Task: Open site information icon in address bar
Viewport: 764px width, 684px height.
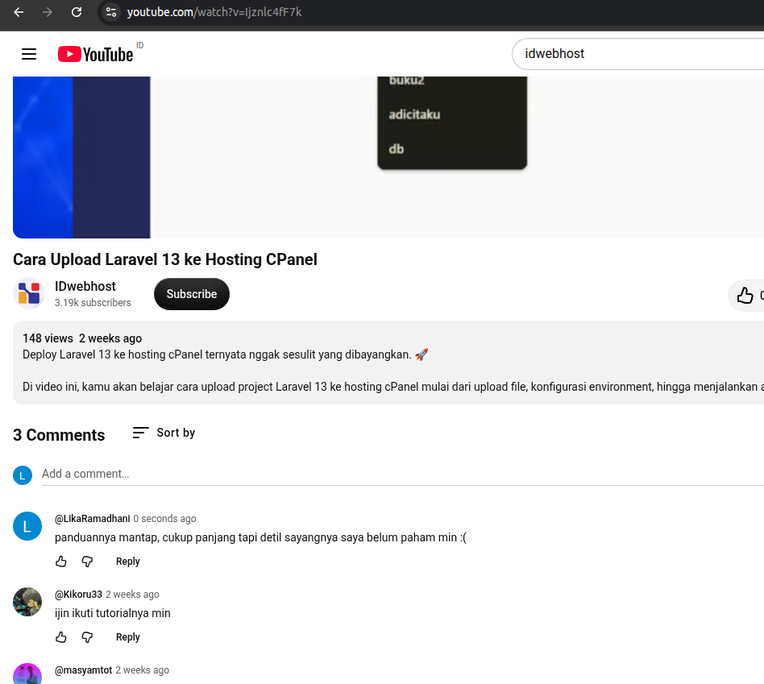Action: (x=111, y=12)
